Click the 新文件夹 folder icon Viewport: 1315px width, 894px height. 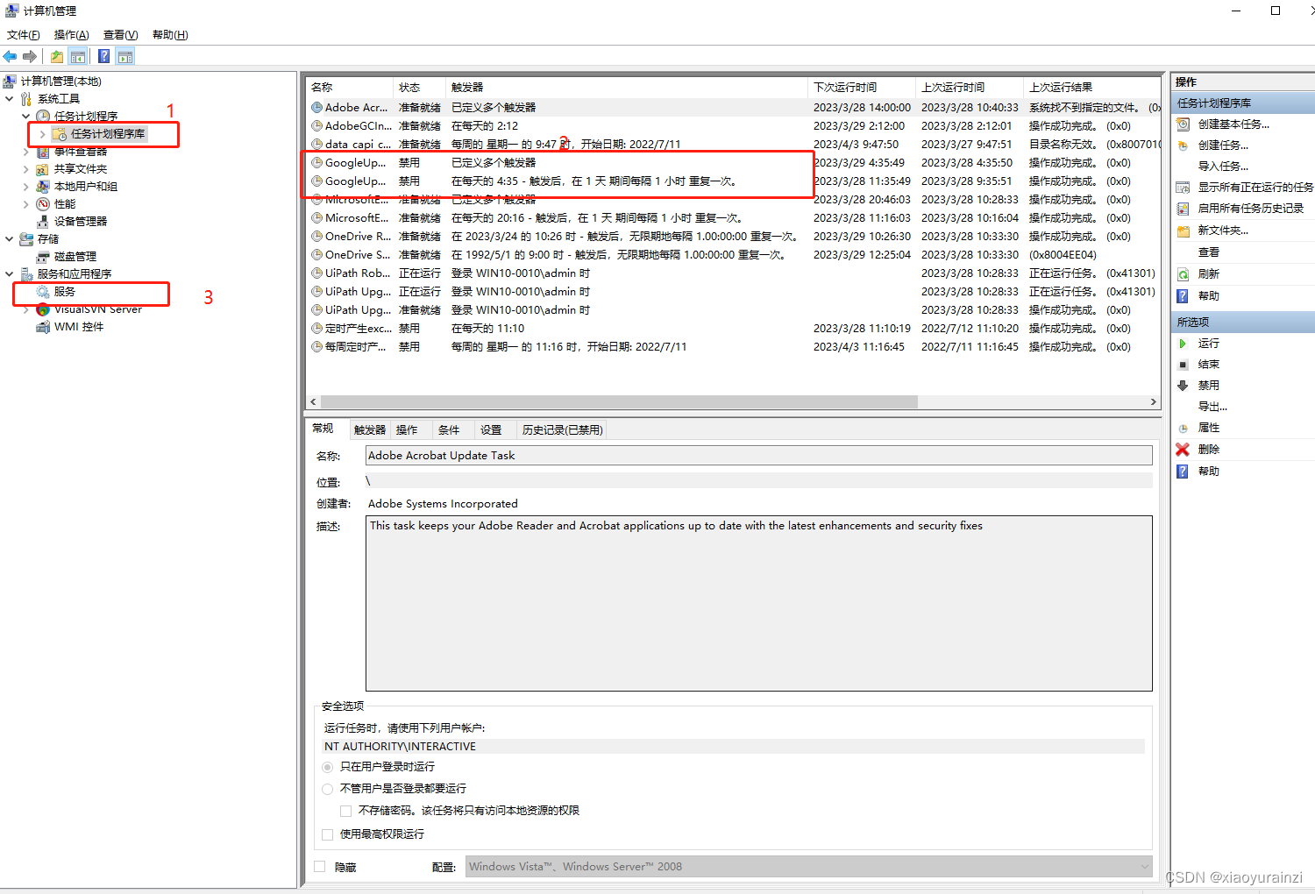pos(1183,231)
